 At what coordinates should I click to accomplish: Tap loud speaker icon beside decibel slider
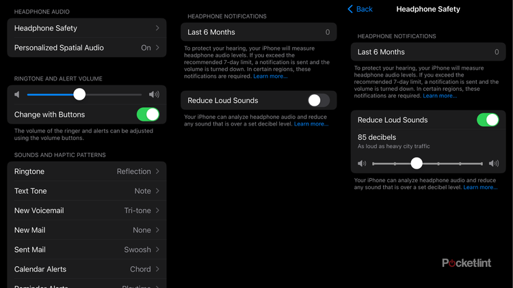click(x=494, y=164)
